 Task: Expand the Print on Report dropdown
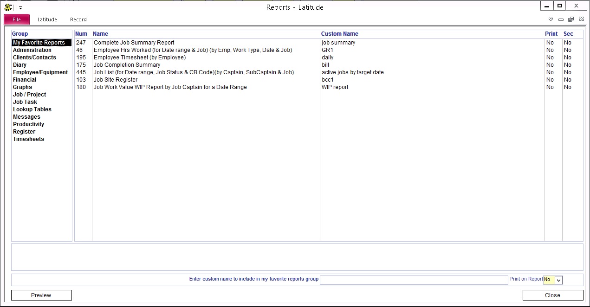[x=558, y=280]
